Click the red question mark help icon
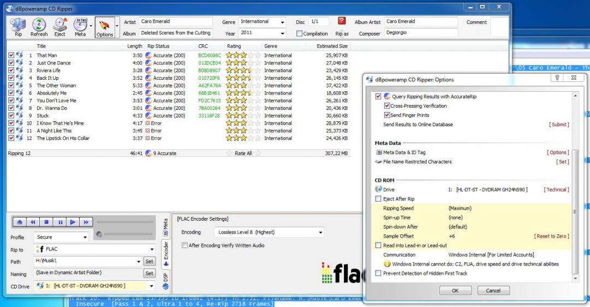 [x=342, y=21]
